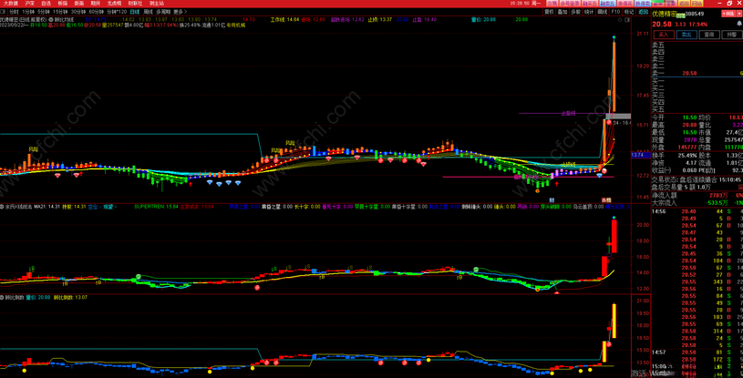Click the 换手 25.49% value
The width and height of the screenshot is (743, 378).
(687, 156)
